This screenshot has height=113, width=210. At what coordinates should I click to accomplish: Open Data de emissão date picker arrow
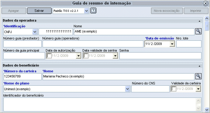(x=172, y=44)
